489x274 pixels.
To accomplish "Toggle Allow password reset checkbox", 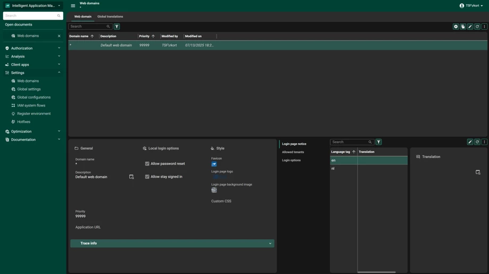I will 147,164.
